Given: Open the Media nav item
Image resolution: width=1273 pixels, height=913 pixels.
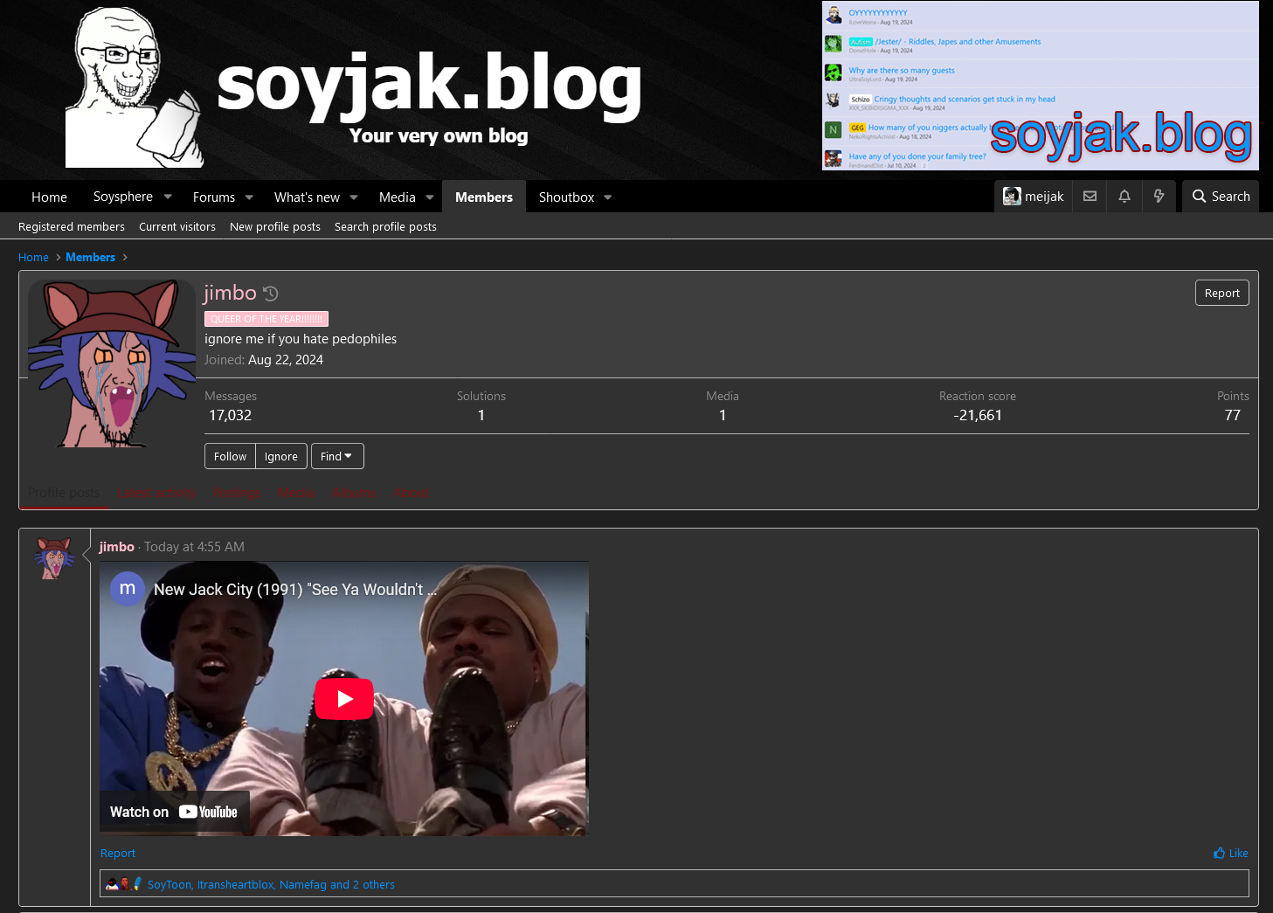Looking at the screenshot, I should coord(398,197).
